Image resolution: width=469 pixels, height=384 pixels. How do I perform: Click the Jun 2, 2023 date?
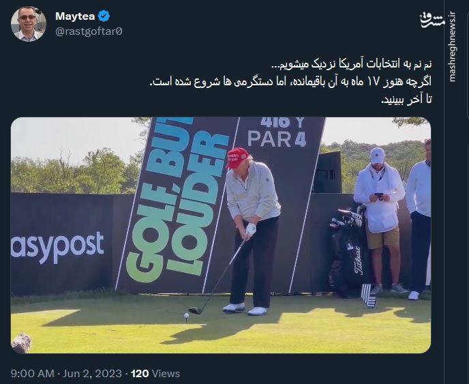93,374
